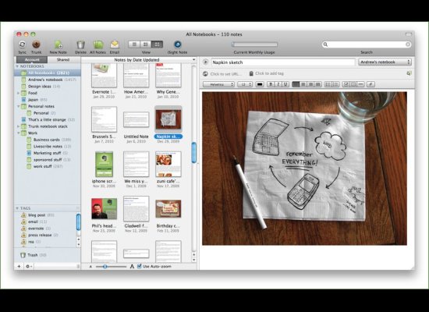This screenshot has height=312, width=429.
Task: Click the Delete trash can icon
Action: pos(80,44)
